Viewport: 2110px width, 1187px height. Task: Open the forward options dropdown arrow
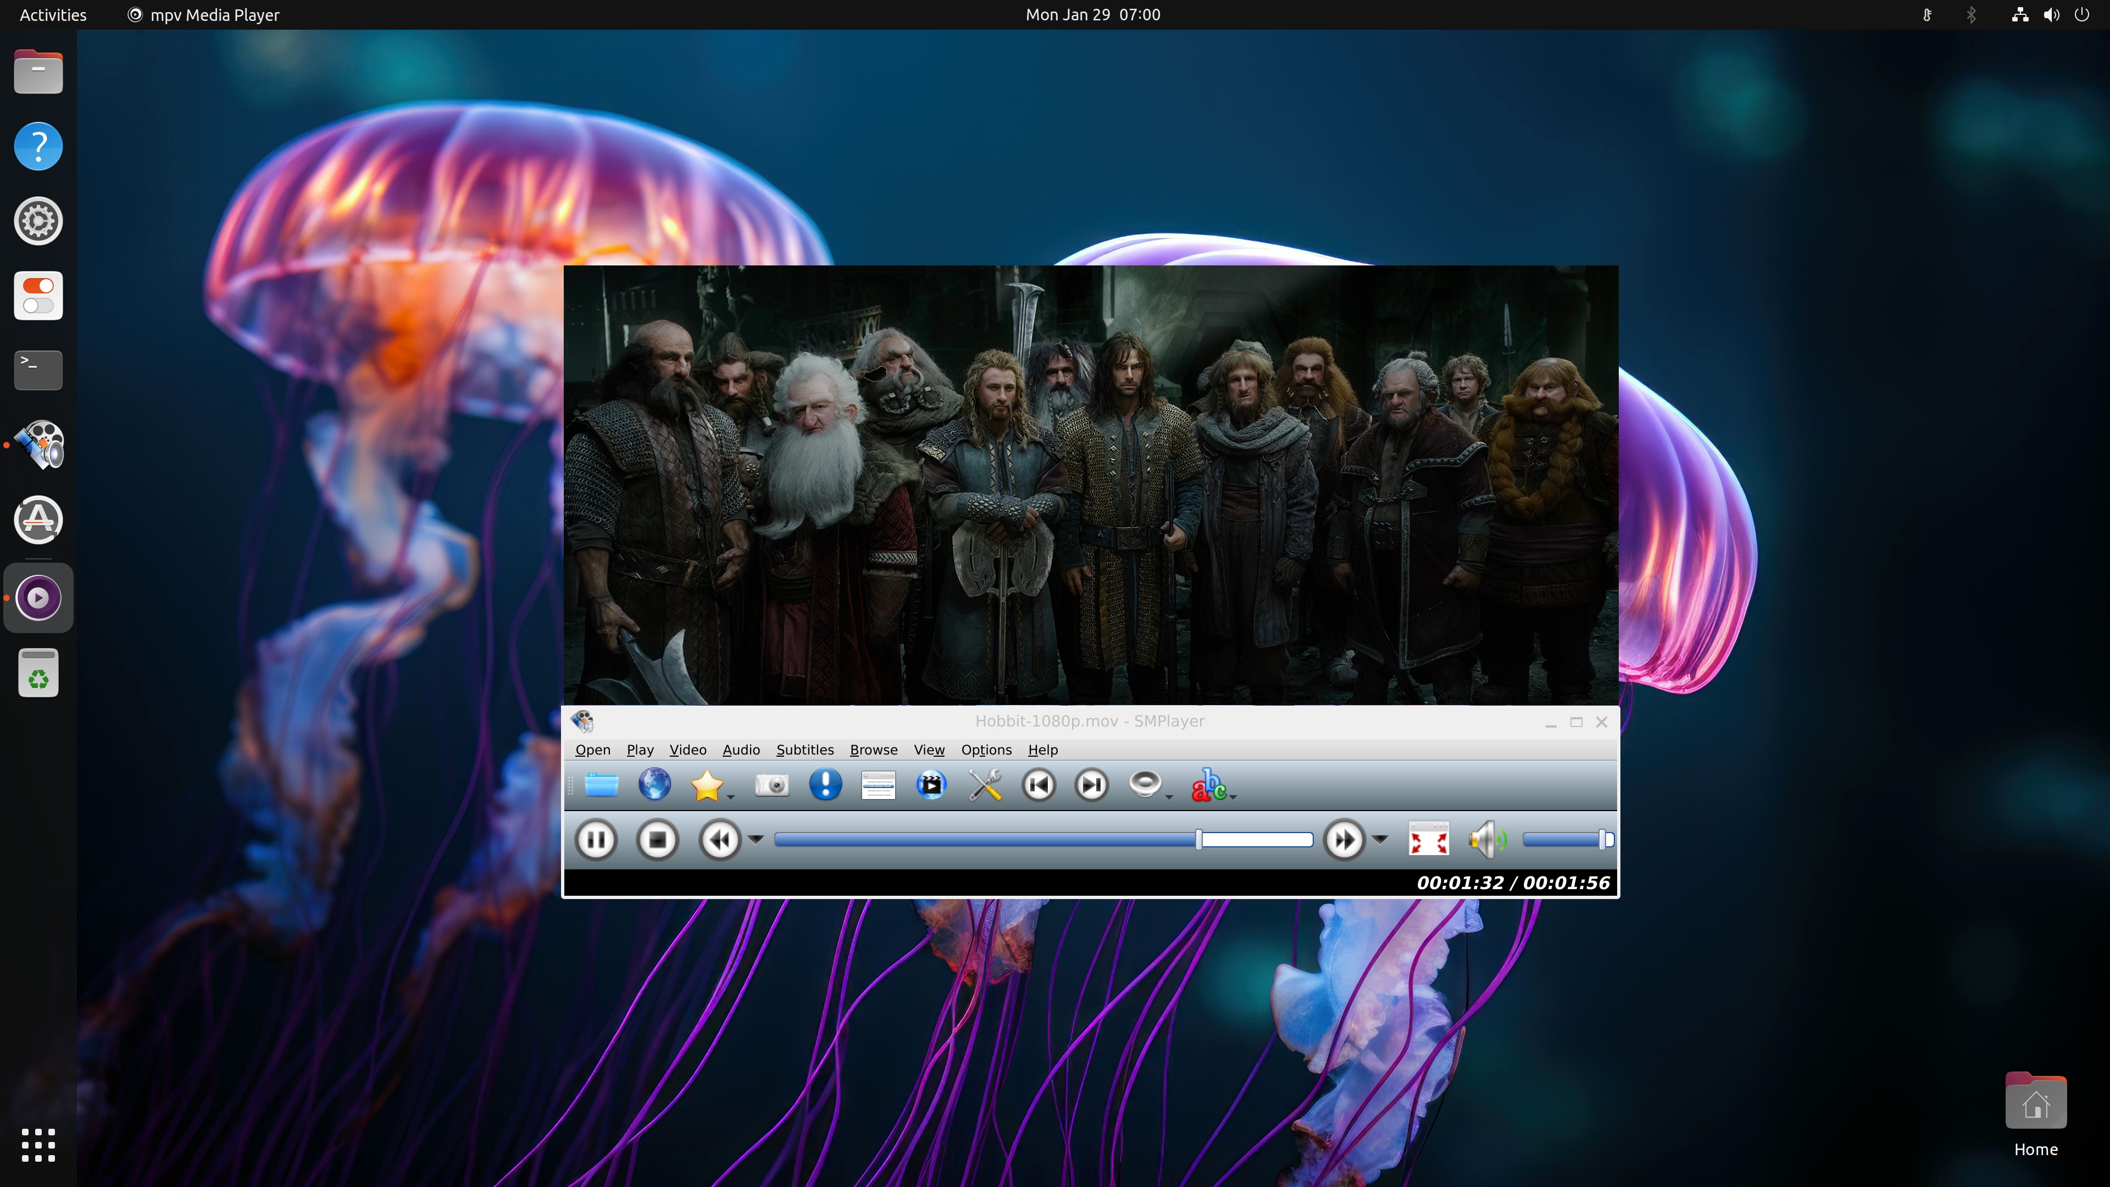pyautogui.click(x=1380, y=839)
